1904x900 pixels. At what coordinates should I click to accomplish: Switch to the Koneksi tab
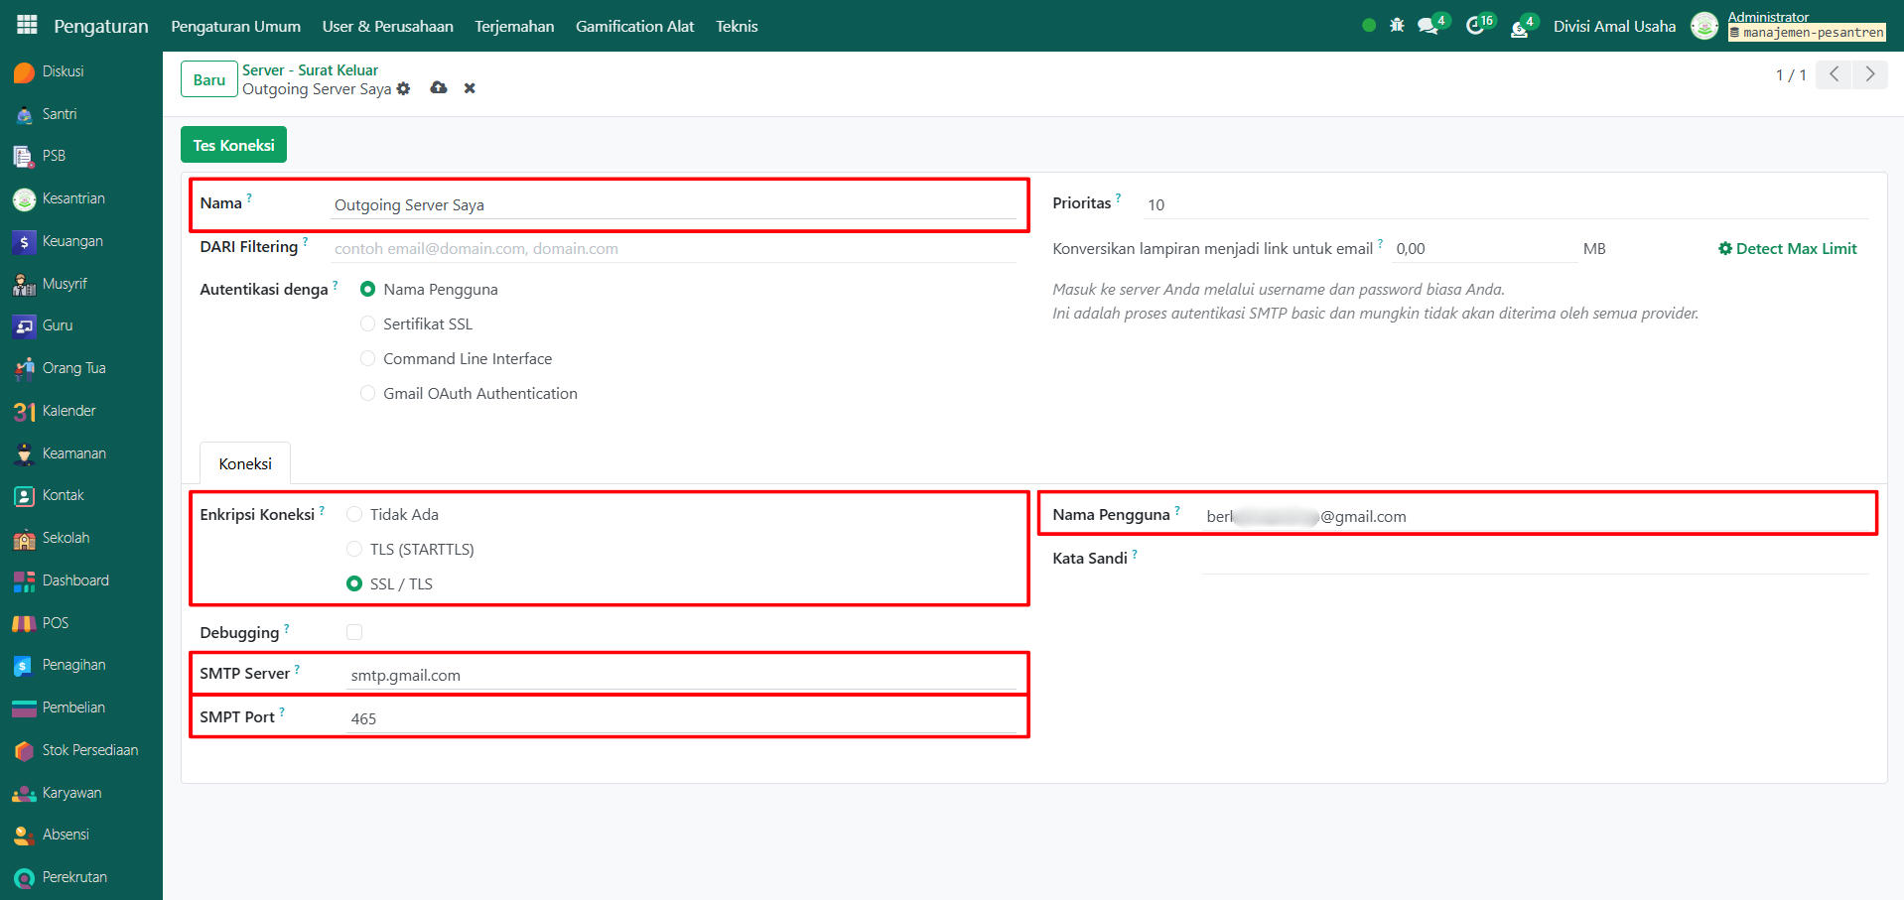tap(245, 464)
